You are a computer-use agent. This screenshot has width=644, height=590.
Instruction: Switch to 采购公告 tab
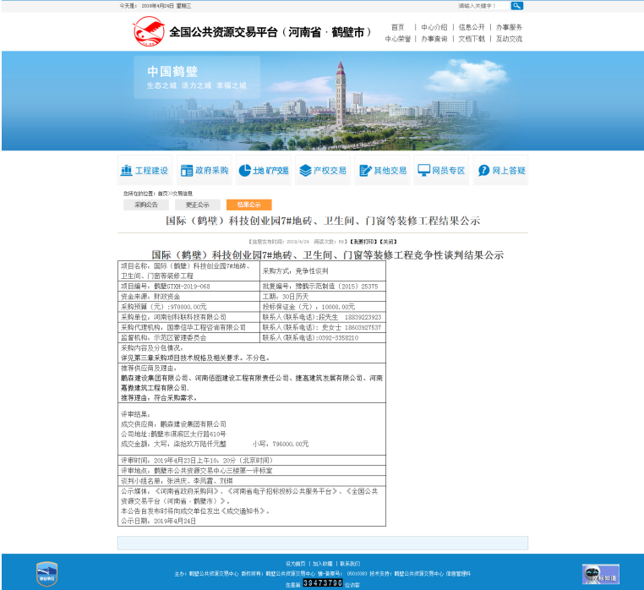click(x=146, y=205)
